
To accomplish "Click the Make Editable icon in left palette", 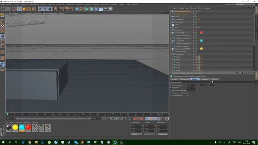I will tap(2, 15).
